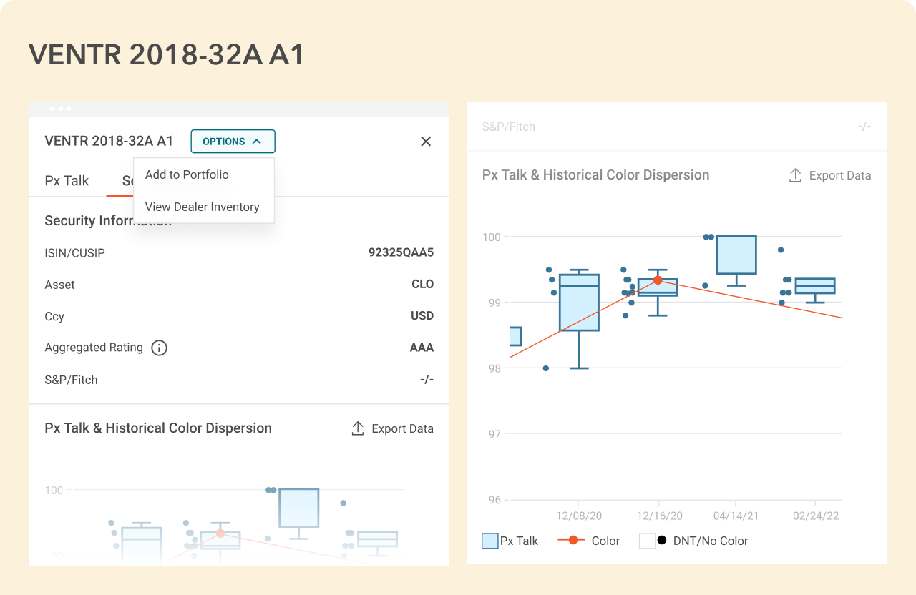Toggle the Px Talk series in chart legend
This screenshot has height=595, width=916.
(x=519, y=541)
